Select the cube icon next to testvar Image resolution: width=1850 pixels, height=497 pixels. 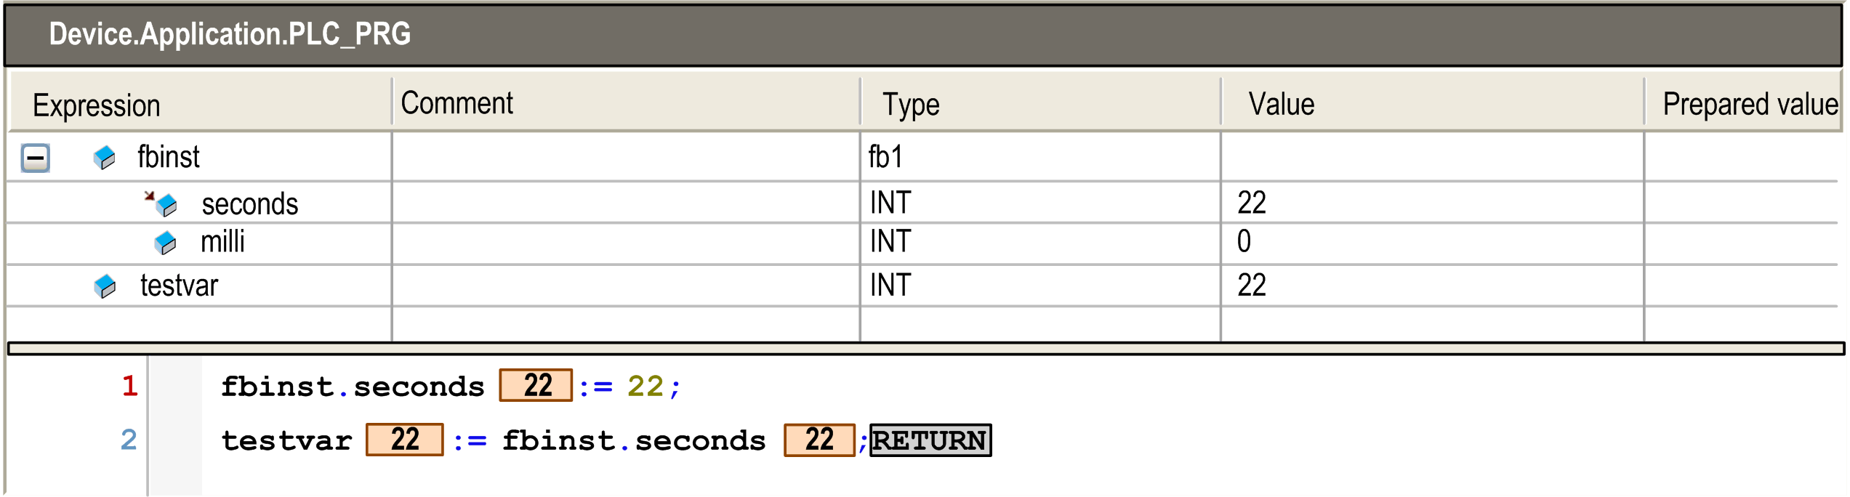106,286
